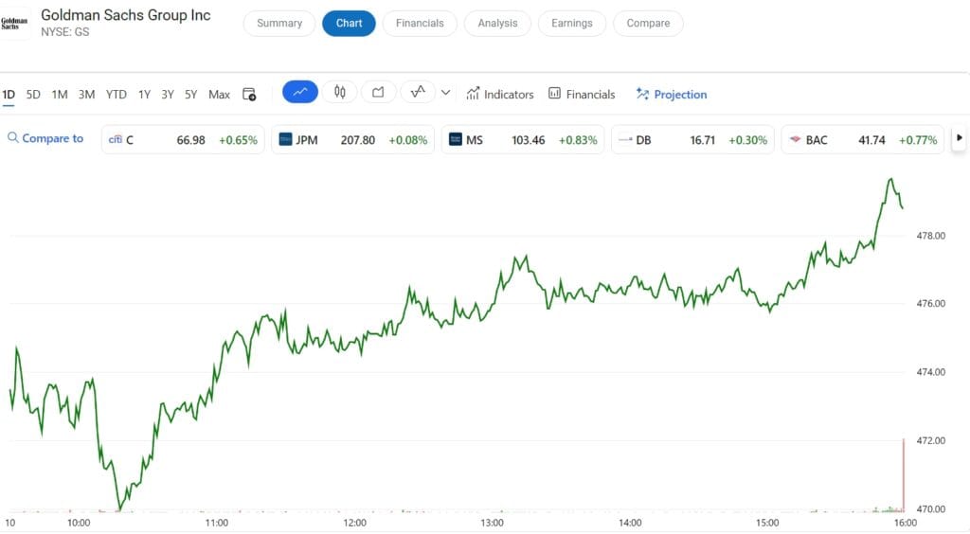Select the Chart tab
Screen dimensions: 970x534
tap(349, 24)
